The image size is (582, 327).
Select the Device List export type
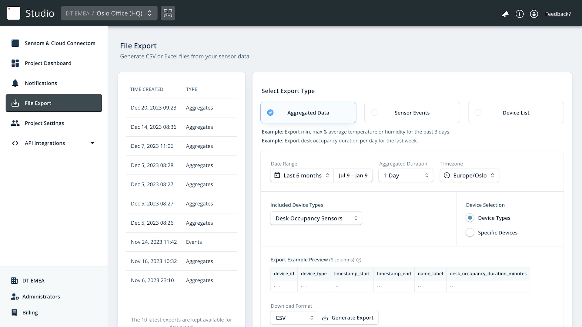click(x=516, y=113)
